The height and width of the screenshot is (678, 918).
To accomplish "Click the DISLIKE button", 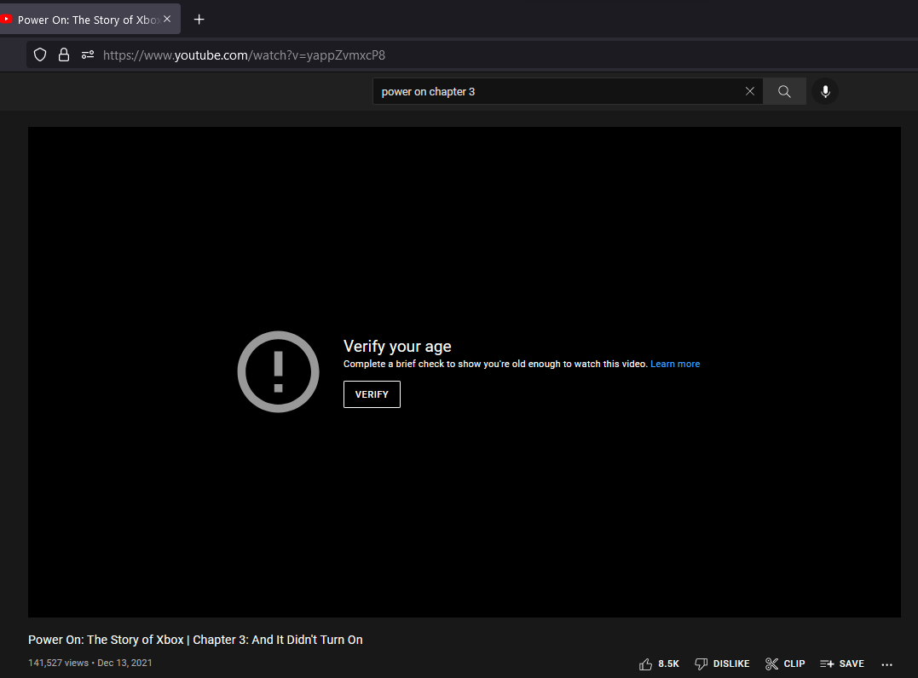I will tap(722, 664).
